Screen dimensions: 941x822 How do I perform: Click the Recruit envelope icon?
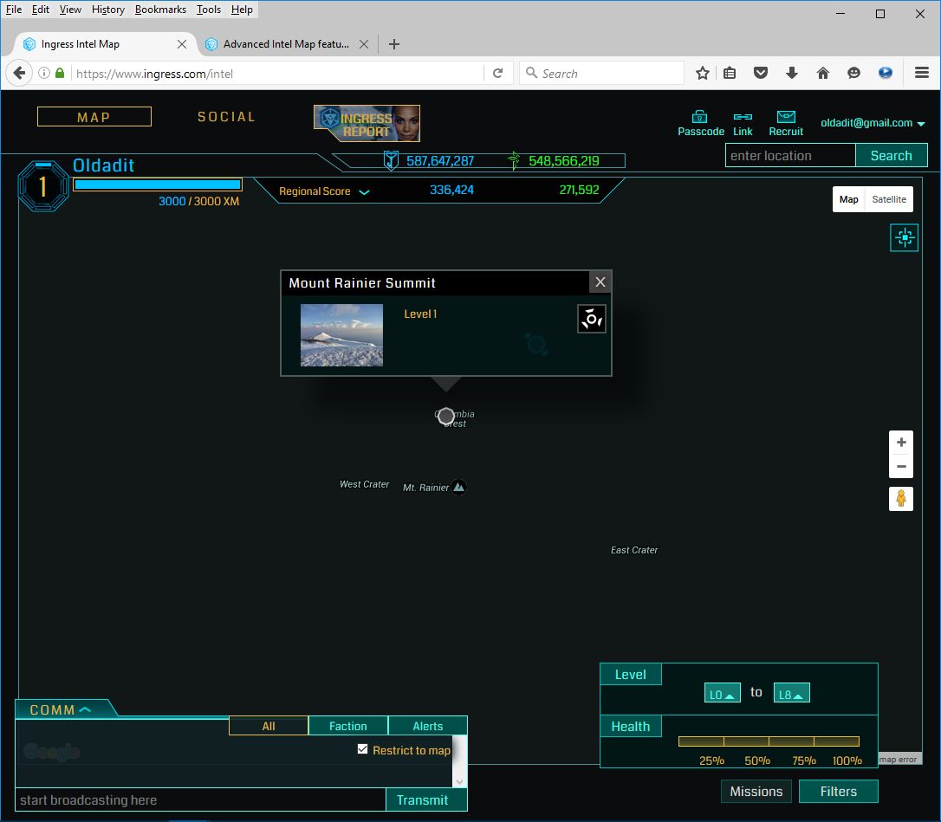click(786, 117)
